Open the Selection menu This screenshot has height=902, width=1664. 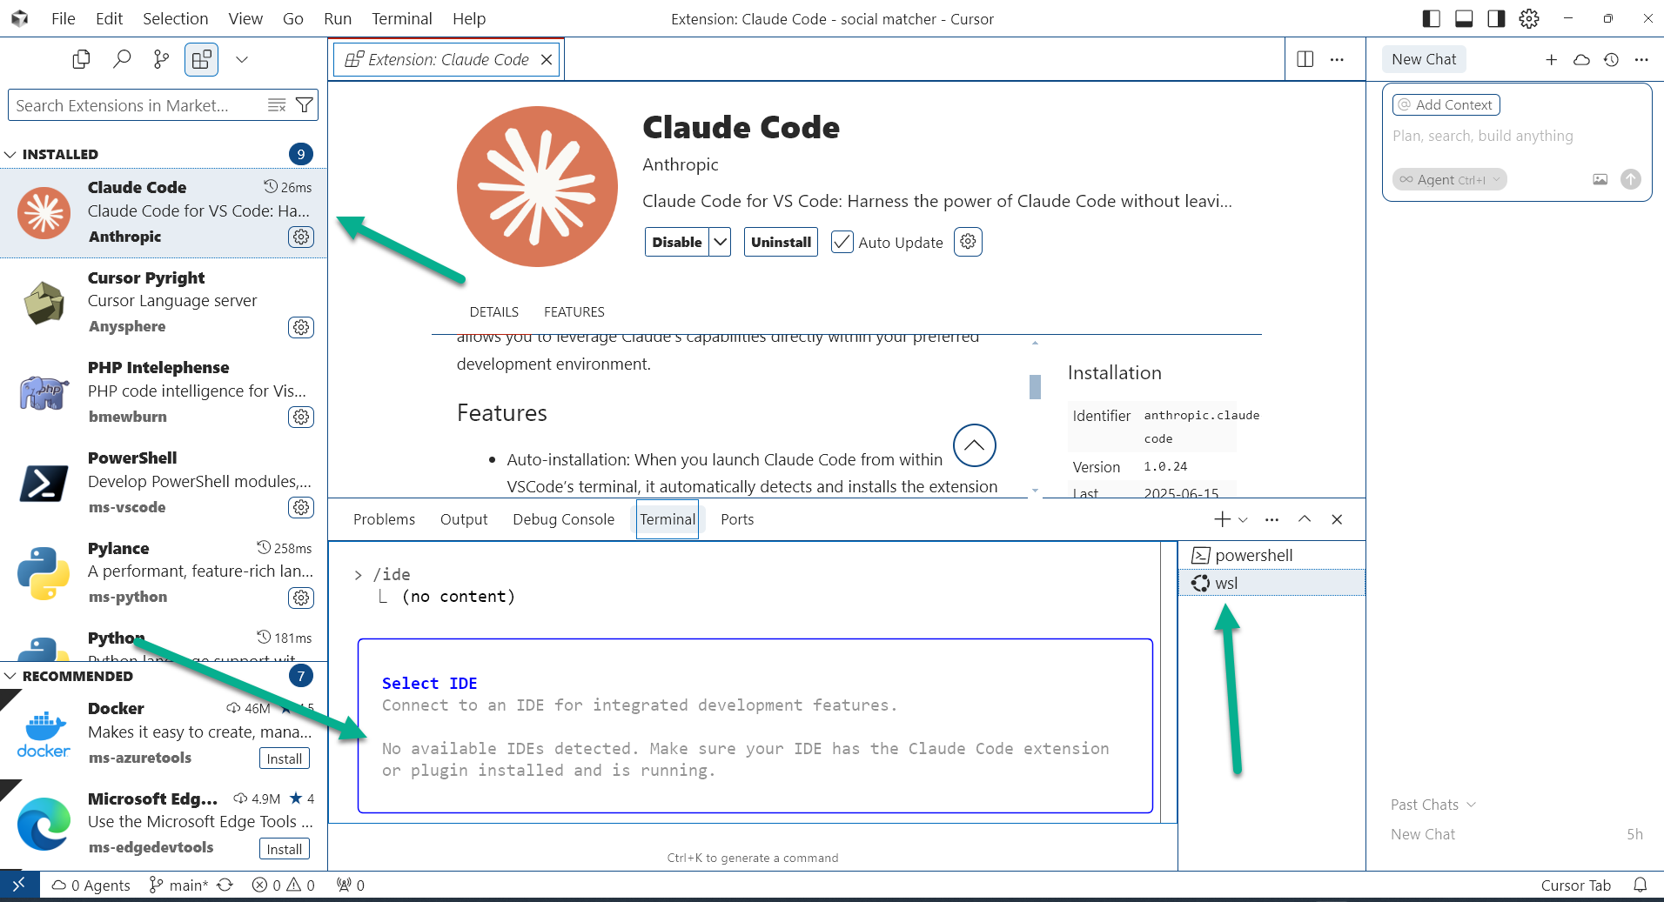click(x=176, y=18)
